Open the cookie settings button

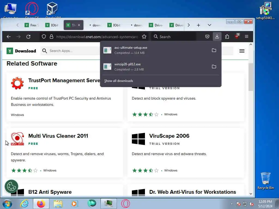(11, 186)
